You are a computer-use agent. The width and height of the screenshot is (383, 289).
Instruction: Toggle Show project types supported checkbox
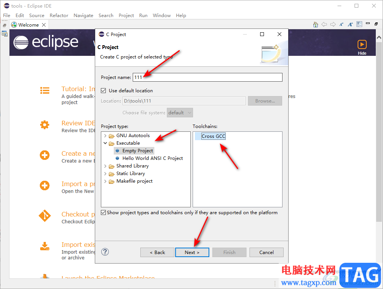coord(104,212)
